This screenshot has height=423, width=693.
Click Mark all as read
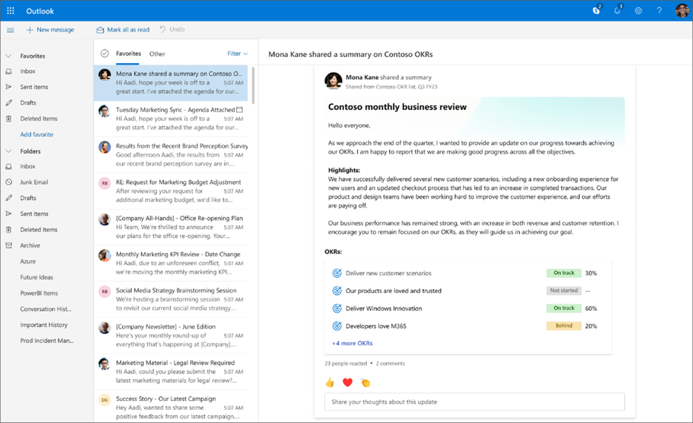click(x=123, y=30)
